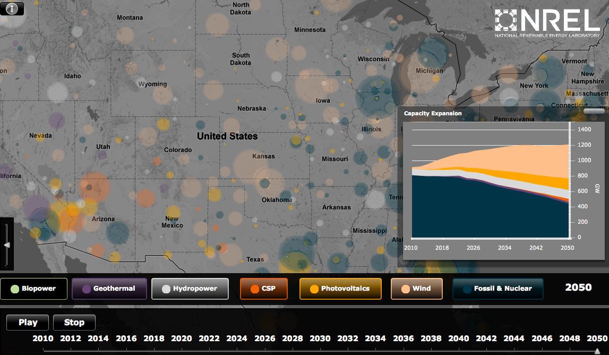Click the Idaho label on map
Viewport: 609px width, 355px height.
73,76
